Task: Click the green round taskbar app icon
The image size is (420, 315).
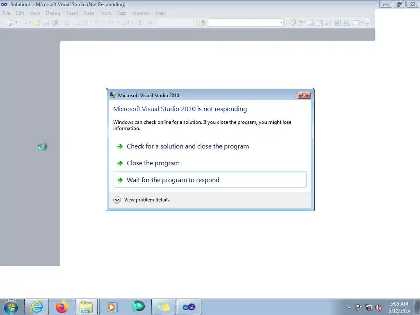Action: click(138, 307)
